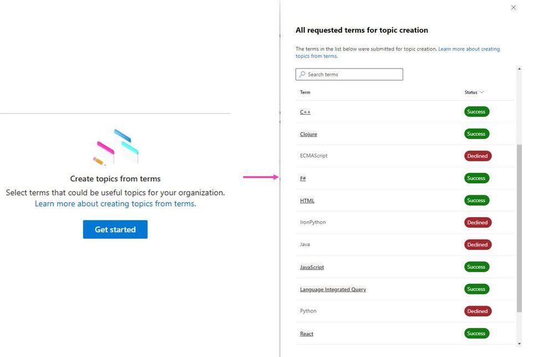Open the Clojure topic link
554x357 pixels.
pyautogui.click(x=308, y=134)
